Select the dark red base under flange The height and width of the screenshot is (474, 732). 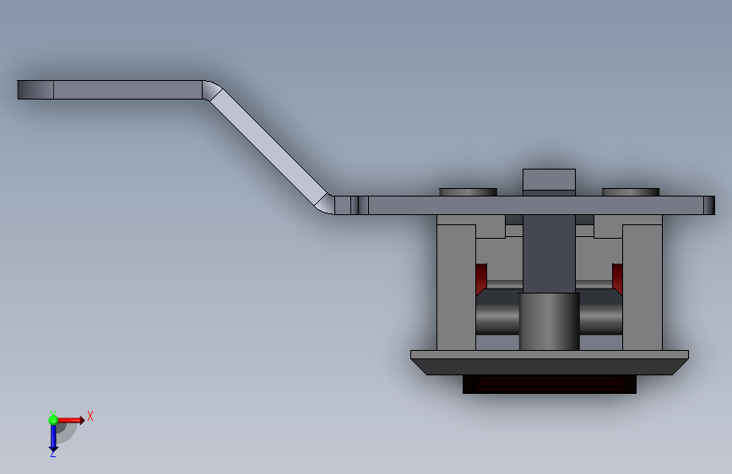550,385
